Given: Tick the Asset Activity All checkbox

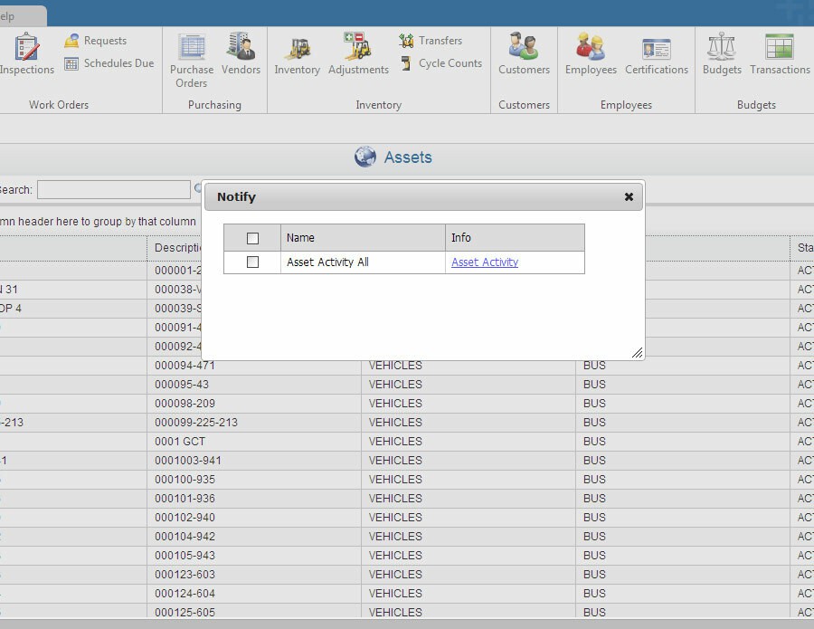Looking at the screenshot, I should (252, 262).
